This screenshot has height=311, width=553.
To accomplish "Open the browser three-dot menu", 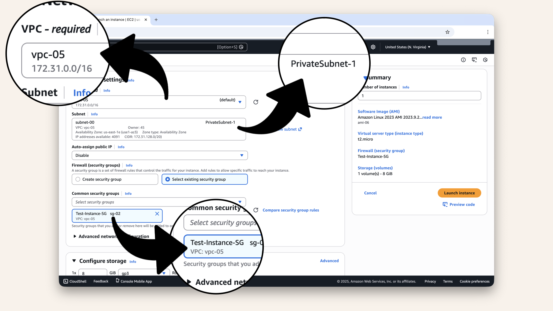I will click(488, 32).
